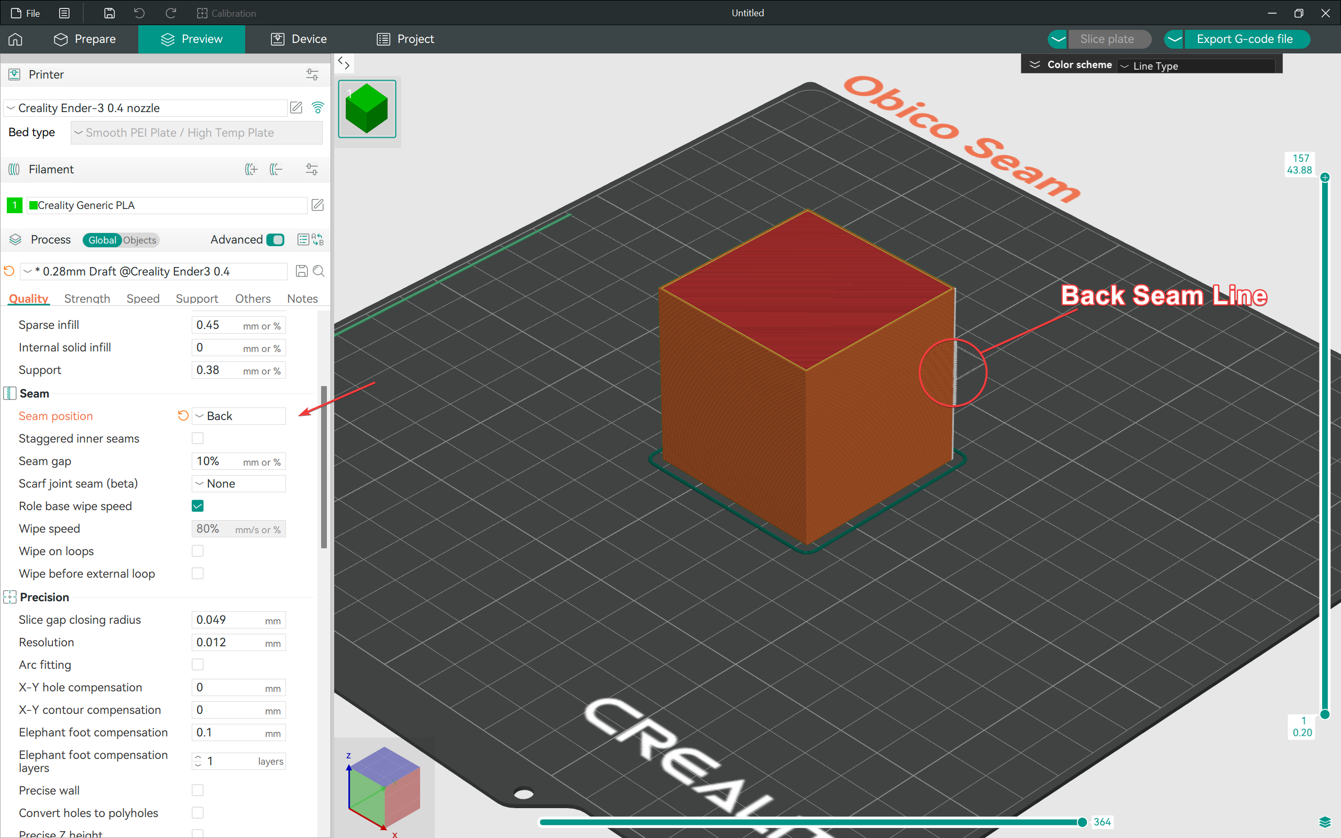Open the Line Type color scheme dropdown

coord(1196,66)
